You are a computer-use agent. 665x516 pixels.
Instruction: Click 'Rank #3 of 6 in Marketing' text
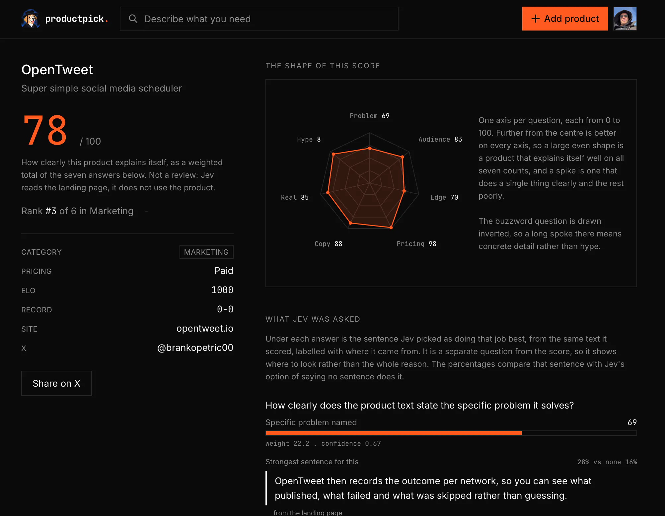click(77, 211)
